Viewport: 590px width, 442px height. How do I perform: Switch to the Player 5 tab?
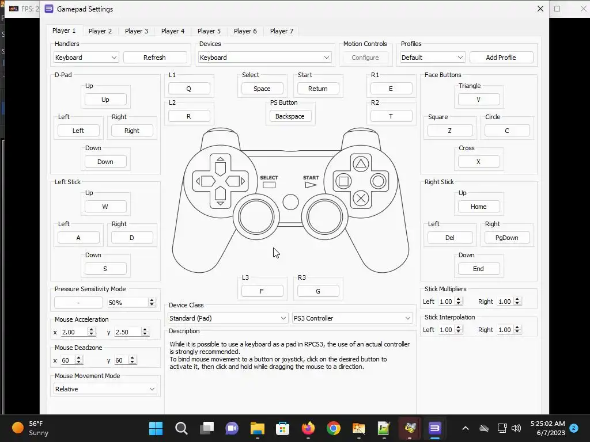(209, 31)
